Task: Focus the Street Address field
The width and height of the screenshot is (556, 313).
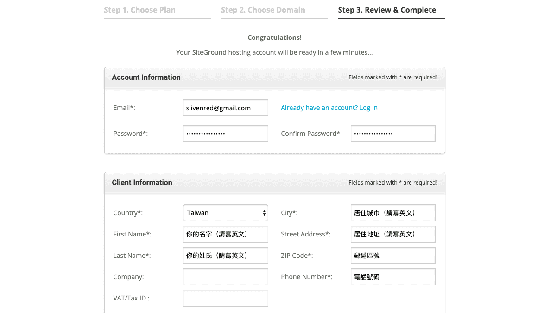Action: (x=393, y=234)
